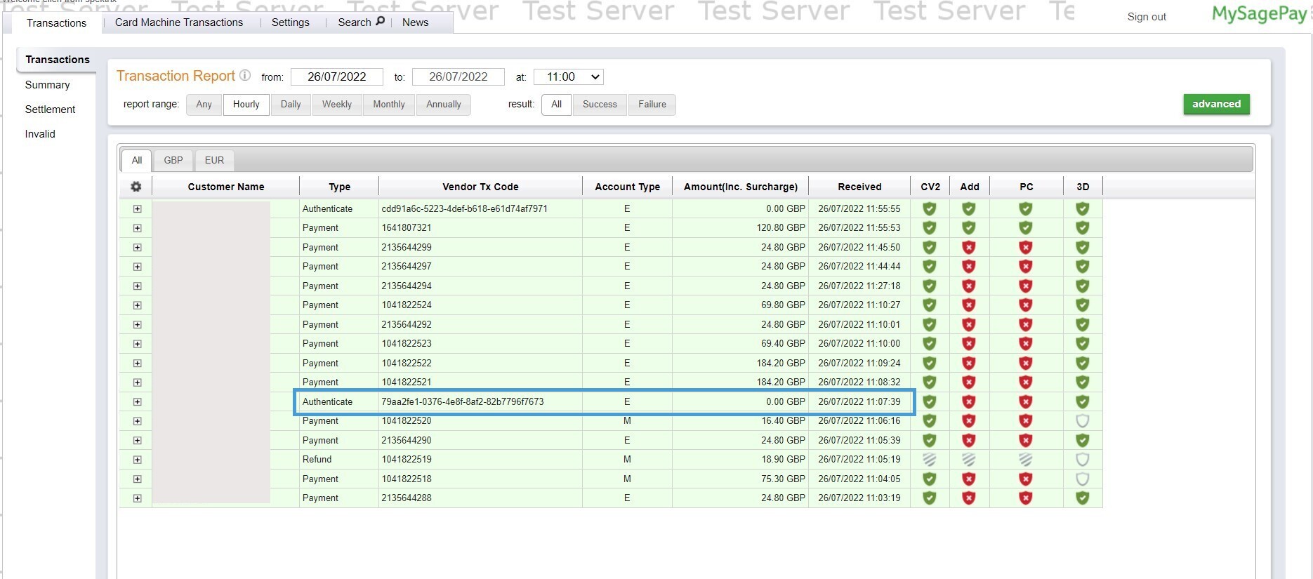Open the table settings gear icon
Screen dimensions: 1313x579
(136, 187)
